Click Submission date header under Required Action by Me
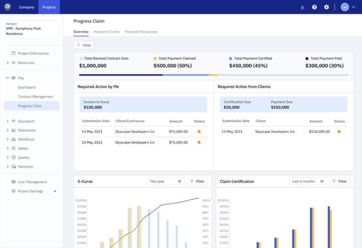The image size is (362, 248). point(96,121)
